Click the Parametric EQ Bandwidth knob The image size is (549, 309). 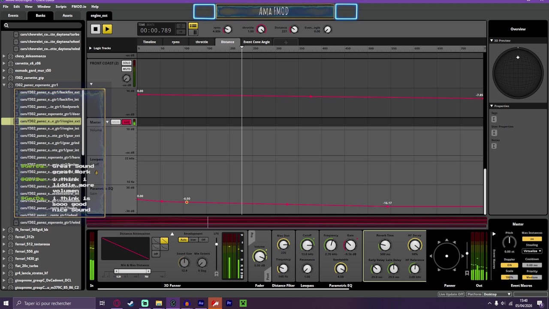(341, 269)
